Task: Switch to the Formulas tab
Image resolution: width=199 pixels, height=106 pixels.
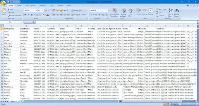Action: tap(42, 6)
